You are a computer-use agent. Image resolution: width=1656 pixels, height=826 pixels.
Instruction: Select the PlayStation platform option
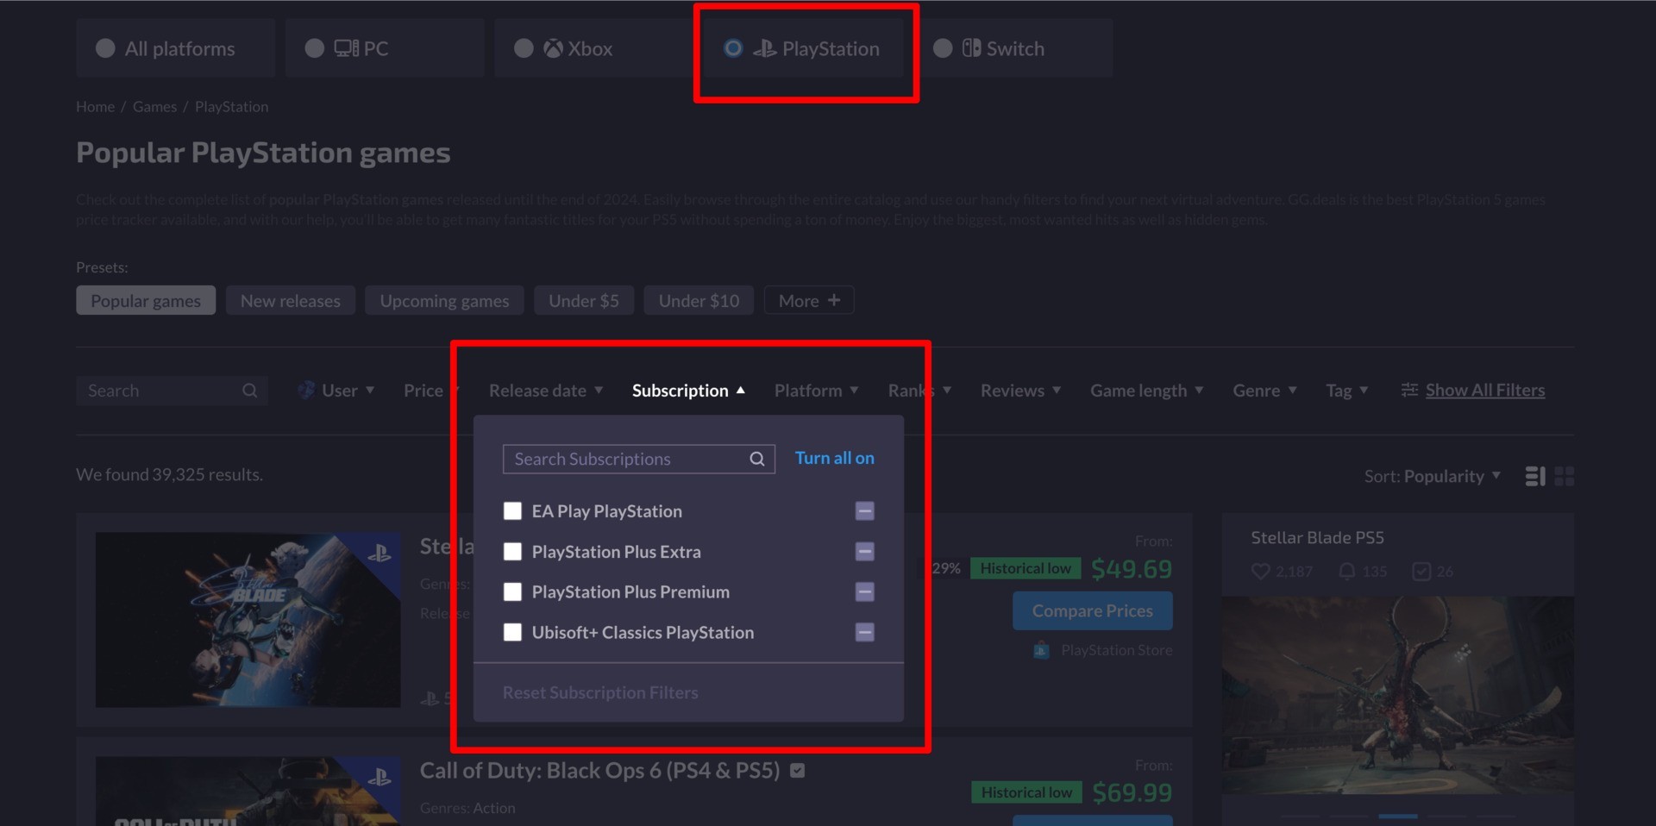tap(803, 48)
